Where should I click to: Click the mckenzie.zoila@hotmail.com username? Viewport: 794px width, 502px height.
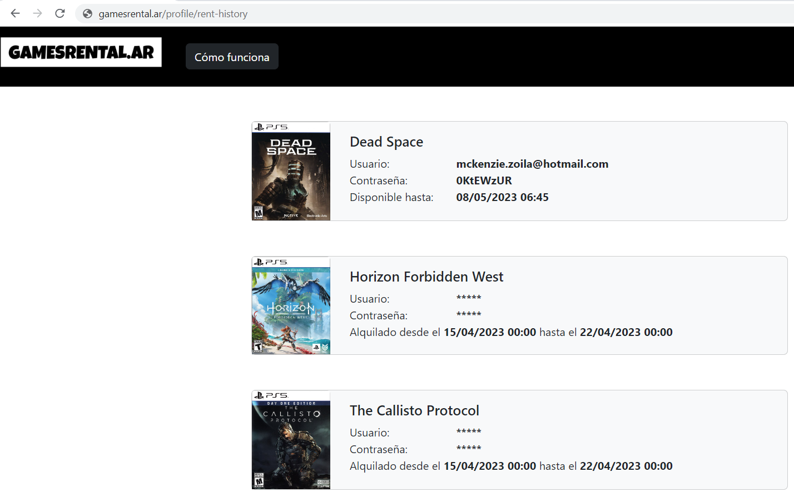[x=532, y=164]
